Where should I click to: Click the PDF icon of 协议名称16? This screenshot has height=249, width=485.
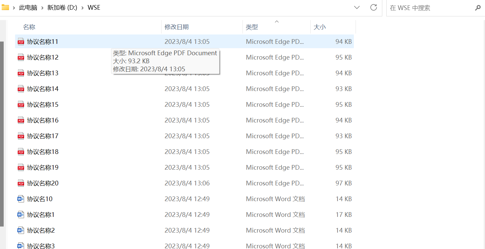point(21,120)
